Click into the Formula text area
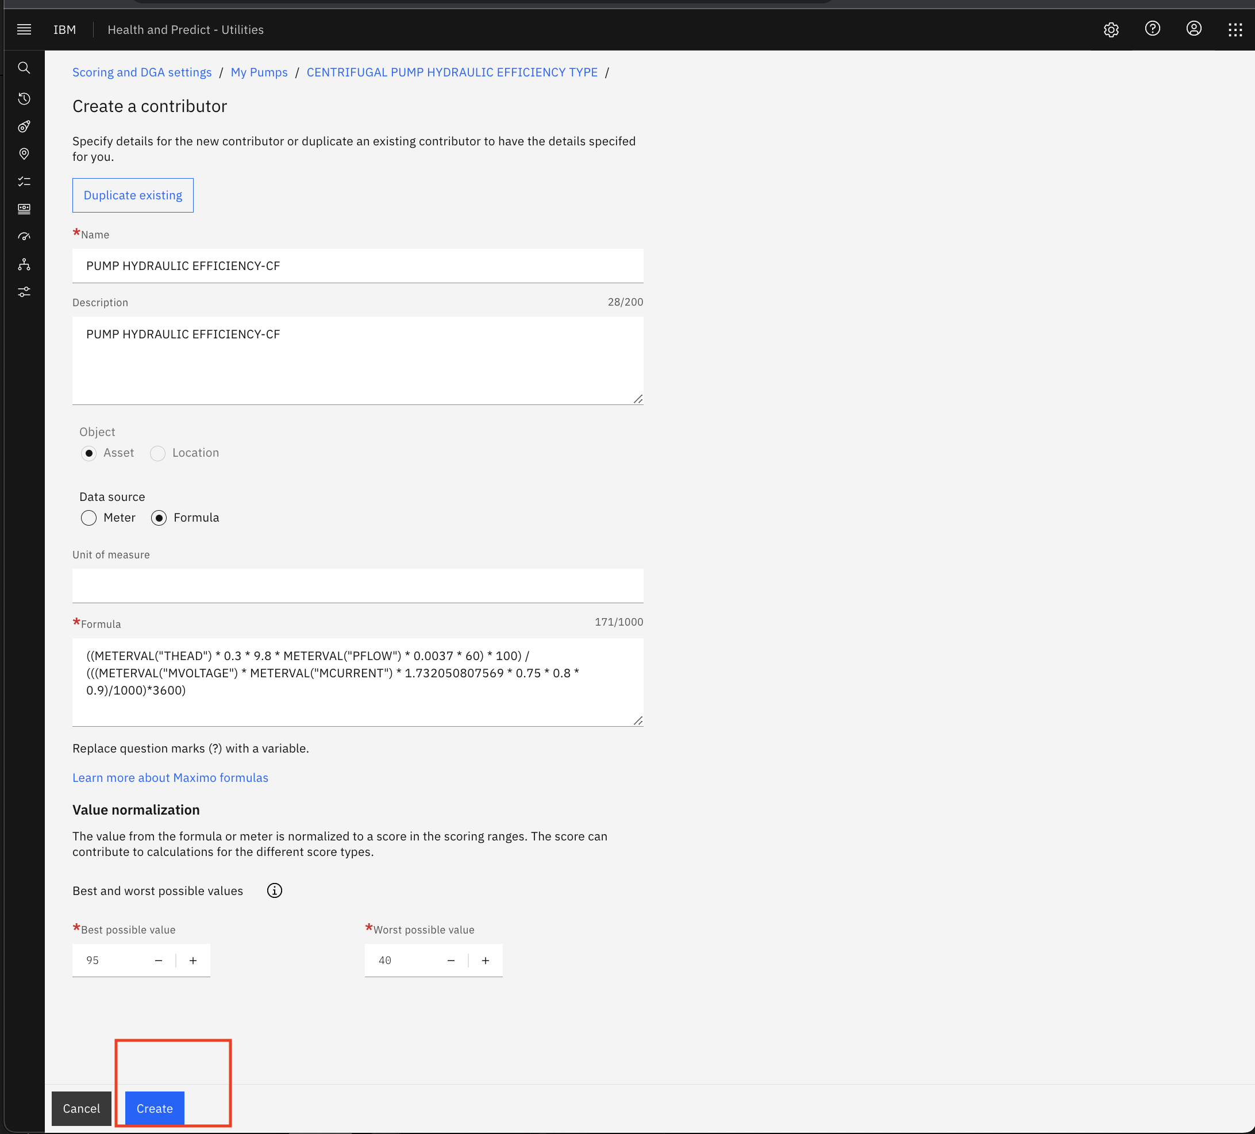Screen dimensions: 1255x1134 click(x=358, y=682)
